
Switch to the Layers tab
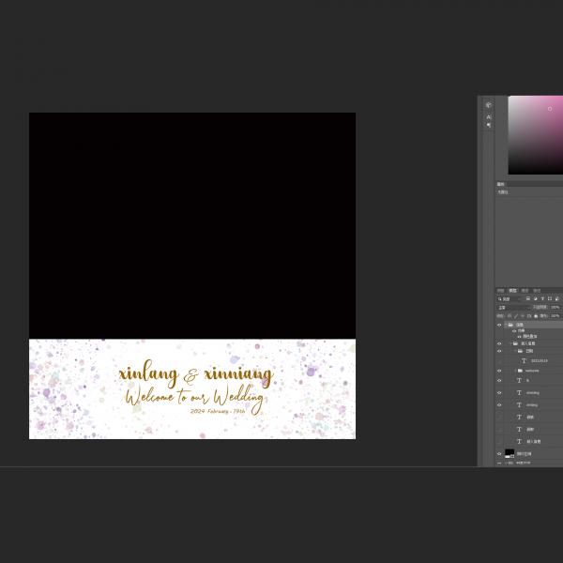pyautogui.click(x=512, y=290)
